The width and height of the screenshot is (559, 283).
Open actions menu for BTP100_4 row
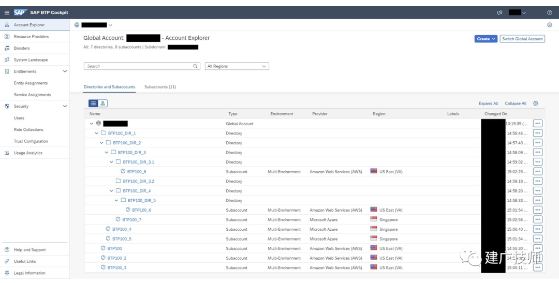(538, 229)
